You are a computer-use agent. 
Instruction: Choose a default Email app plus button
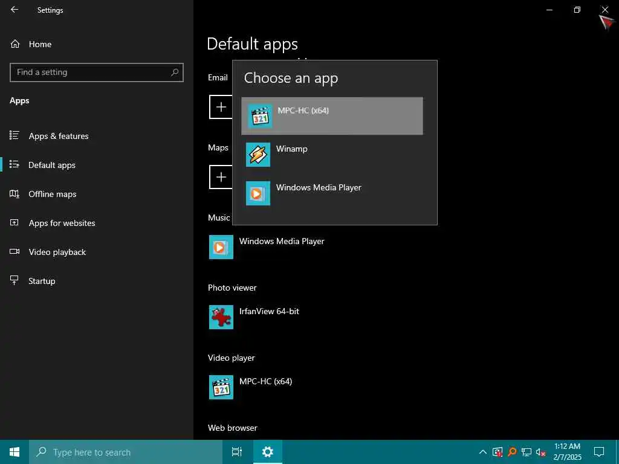pyautogui.click(x=221, y=107)
